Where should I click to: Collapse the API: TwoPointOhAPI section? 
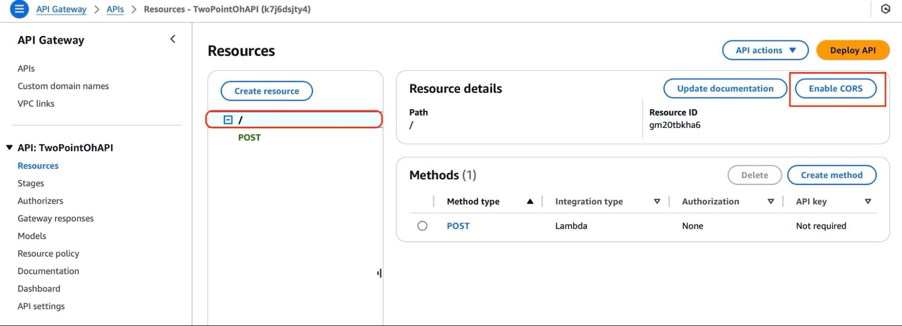(x=9, y=148)
